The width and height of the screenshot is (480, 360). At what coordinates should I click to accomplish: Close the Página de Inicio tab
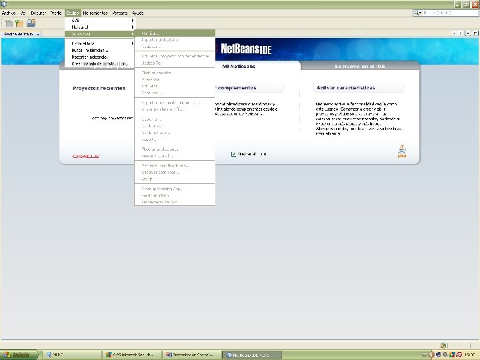38,34
